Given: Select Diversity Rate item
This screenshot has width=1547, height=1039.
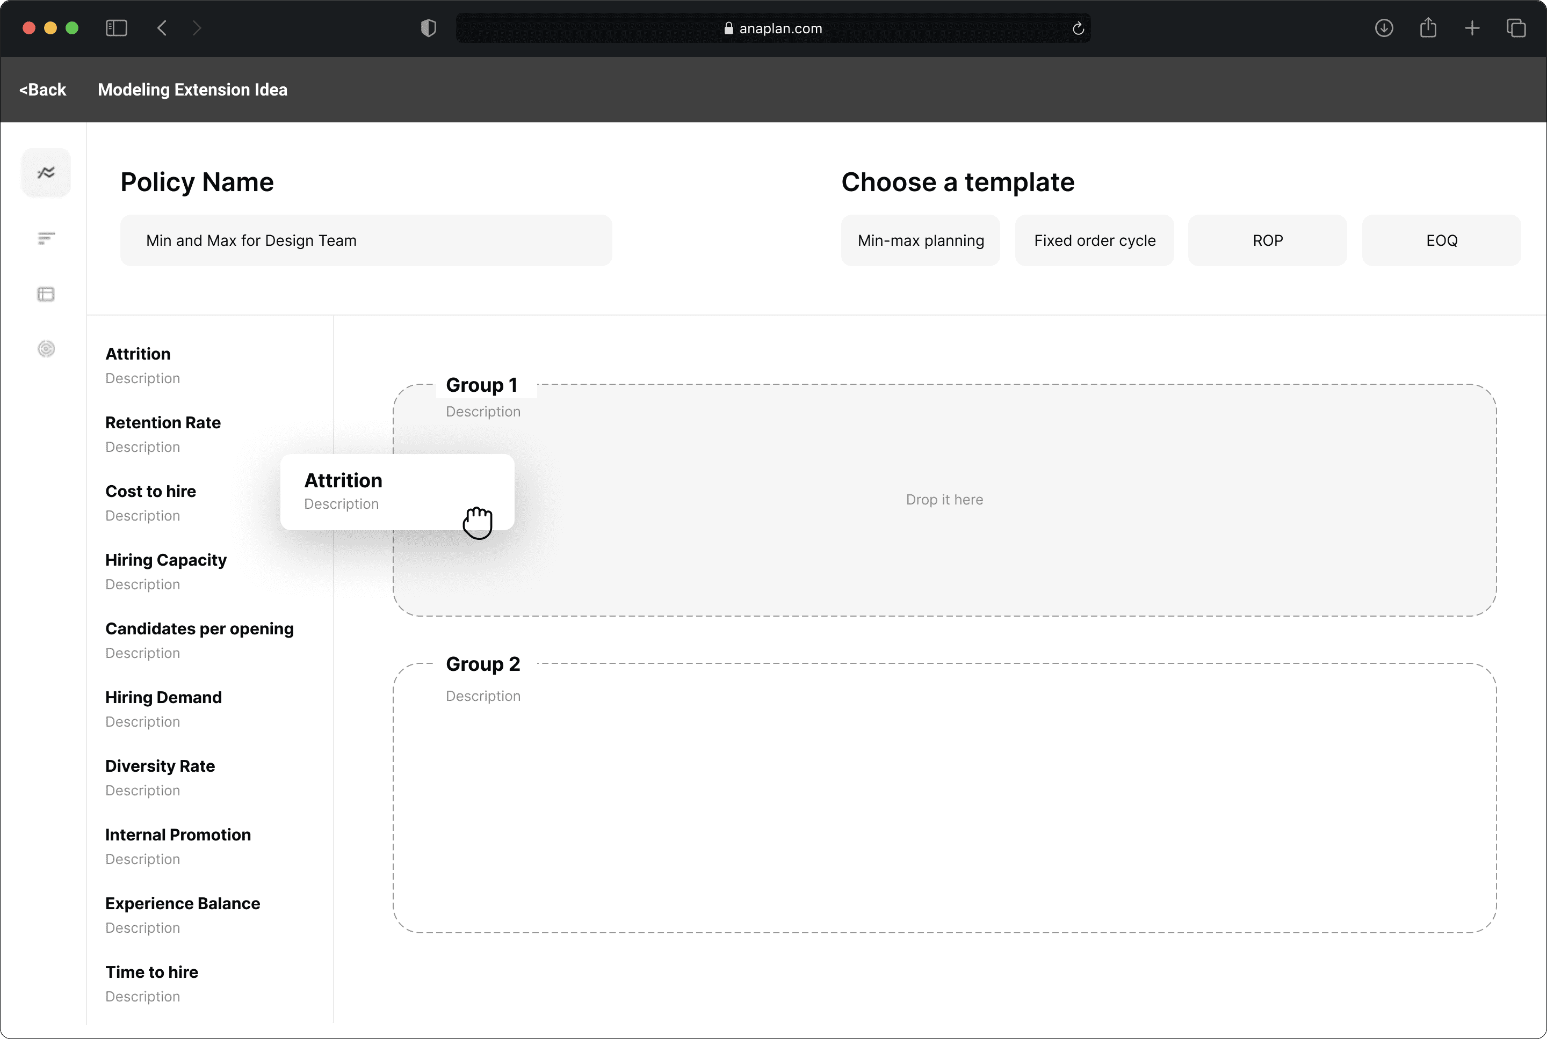Looking at the screenshot, I should (x=160, y=777).
